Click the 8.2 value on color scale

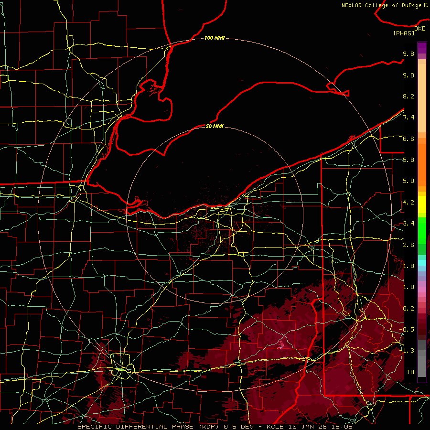coord(408,96)
